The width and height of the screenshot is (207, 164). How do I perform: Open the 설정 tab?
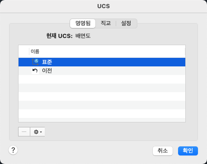[x=126, y=23]
